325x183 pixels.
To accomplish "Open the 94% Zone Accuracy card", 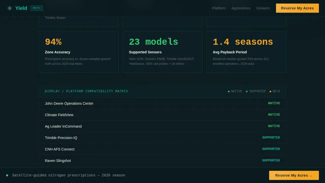I will pos(78,52).
